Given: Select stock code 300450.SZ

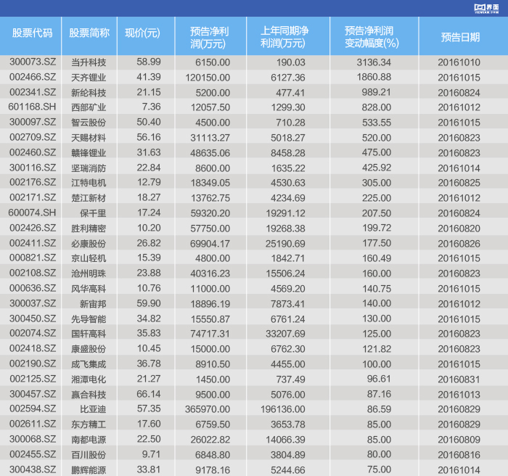Looking at the screenshot, I should pyautogui.click(x=33, y=319).
